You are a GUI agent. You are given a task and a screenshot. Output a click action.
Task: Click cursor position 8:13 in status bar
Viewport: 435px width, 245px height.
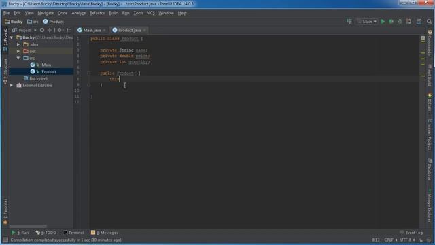376,240
